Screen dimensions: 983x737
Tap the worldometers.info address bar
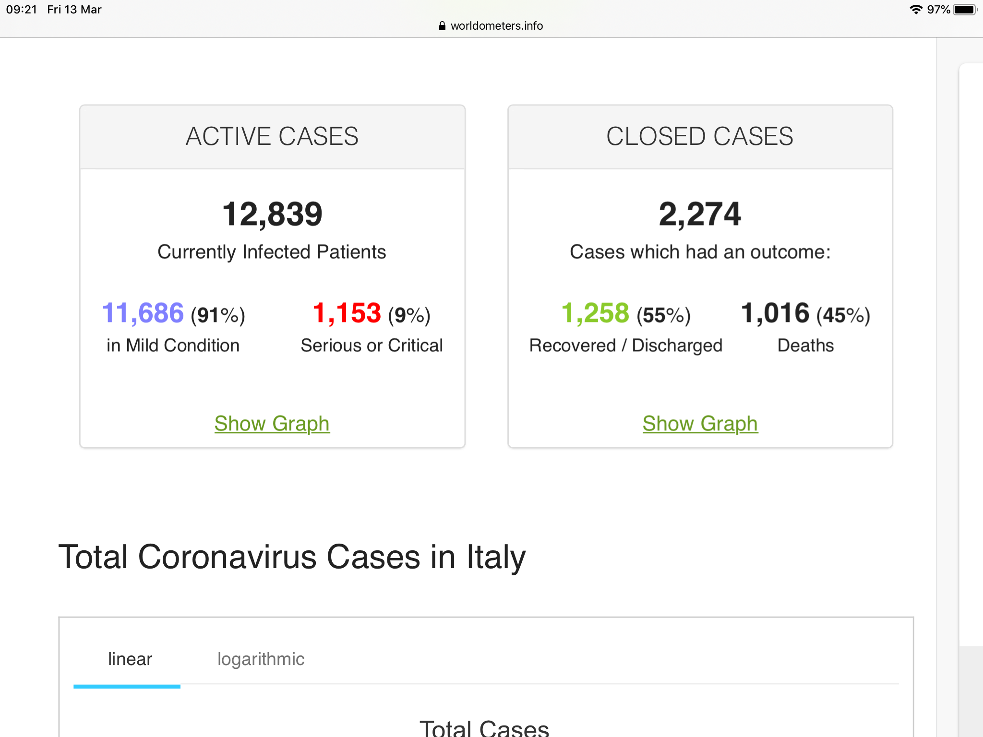(x=496, y=26)
